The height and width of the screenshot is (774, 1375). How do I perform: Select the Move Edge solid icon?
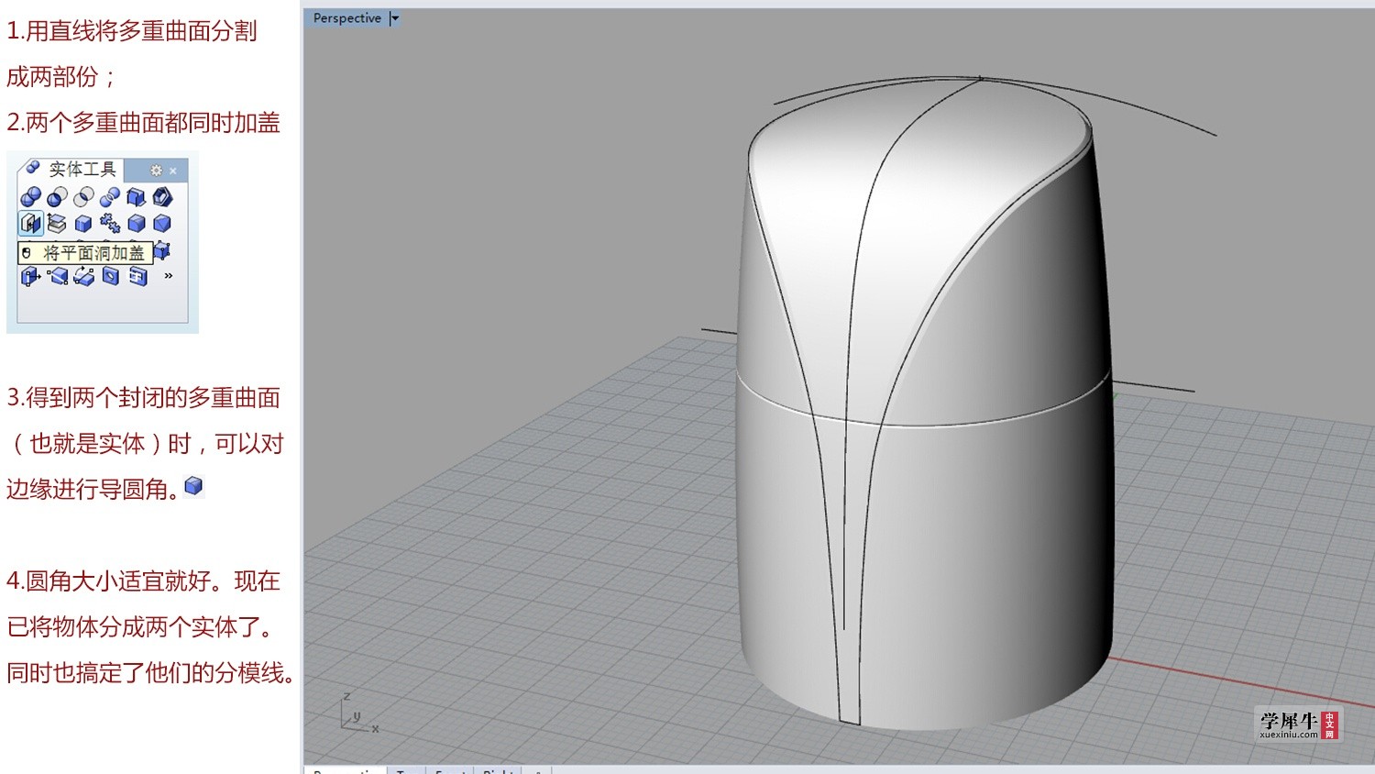pyautogui.click(x=57, y=276)
